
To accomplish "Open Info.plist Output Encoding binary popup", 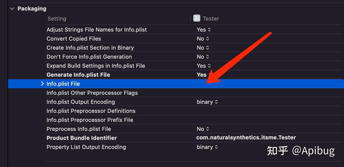I will (x=207, y=102).
